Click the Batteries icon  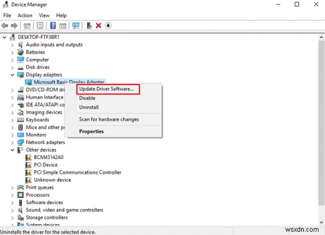pyautogui.click(x=21, y=52)
